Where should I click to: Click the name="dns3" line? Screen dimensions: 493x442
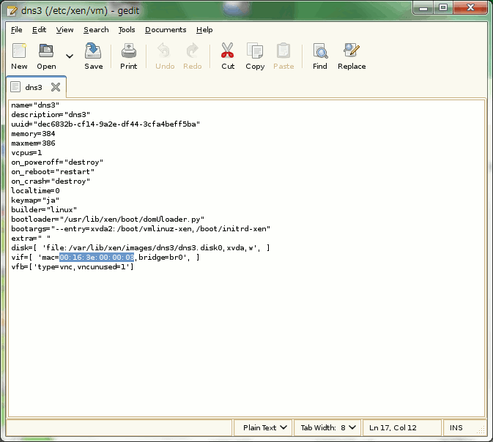[x=35, y=105]
